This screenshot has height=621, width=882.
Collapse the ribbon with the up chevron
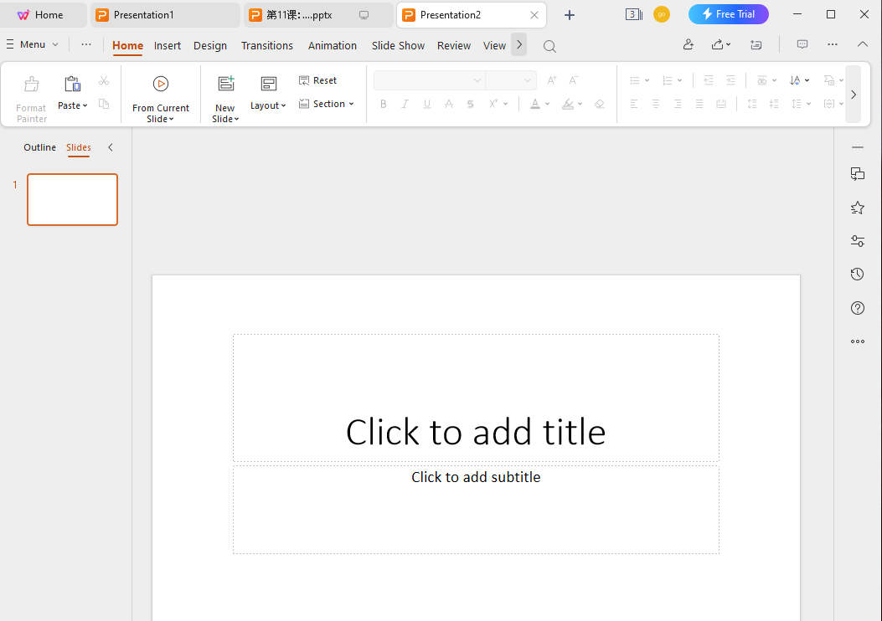862,44
